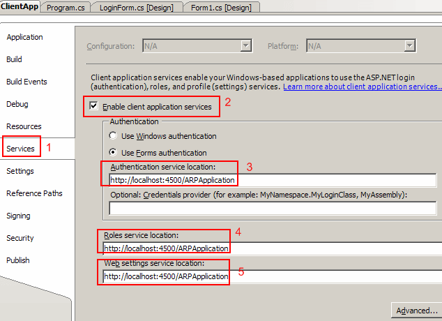
Task: Enable client application services checkbox
Action: (x=94, y=107)
